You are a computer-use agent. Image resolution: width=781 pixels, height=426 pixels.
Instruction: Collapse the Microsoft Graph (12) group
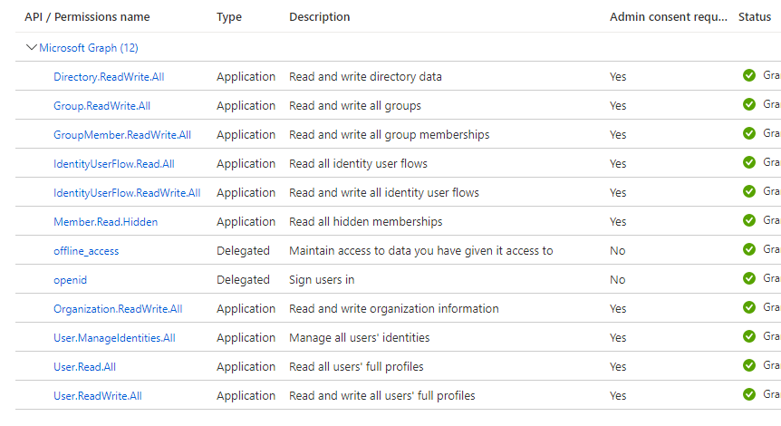tap(32, 47)
